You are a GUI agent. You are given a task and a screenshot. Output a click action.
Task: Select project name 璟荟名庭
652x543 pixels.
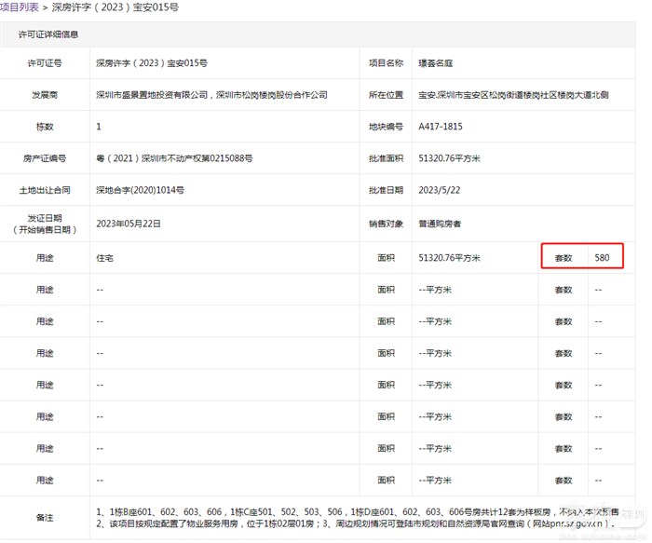pyautogui.click(x=438, y=63)
